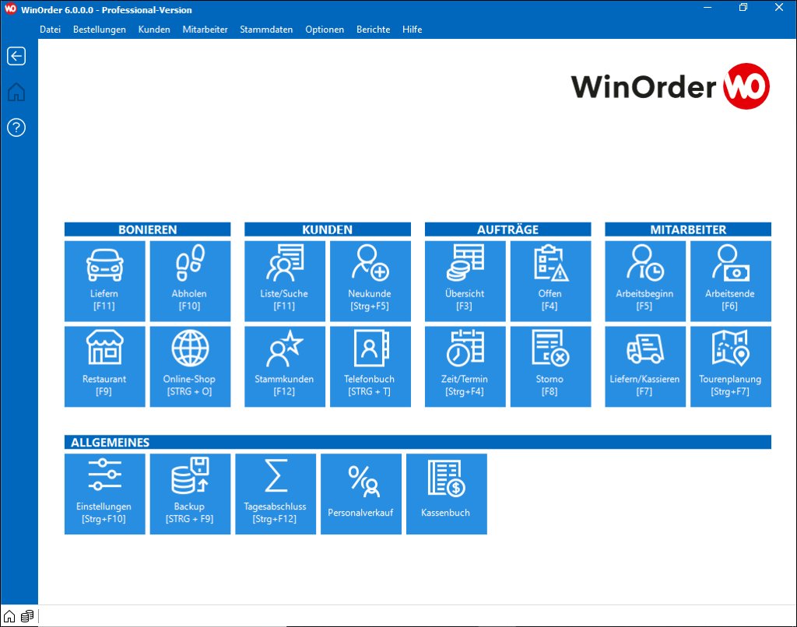The height and width of the screenshot is (627, 797).
Task: Open the Restaurant [F9] tile
Action: coord(105,366)
